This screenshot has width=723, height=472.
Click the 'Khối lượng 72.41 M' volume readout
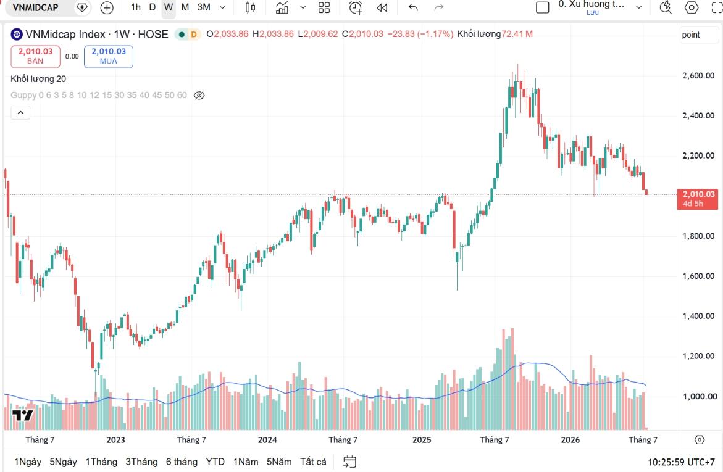495,34
